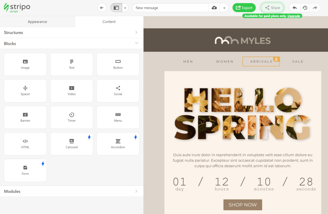Select the Form block

[25, 170]
